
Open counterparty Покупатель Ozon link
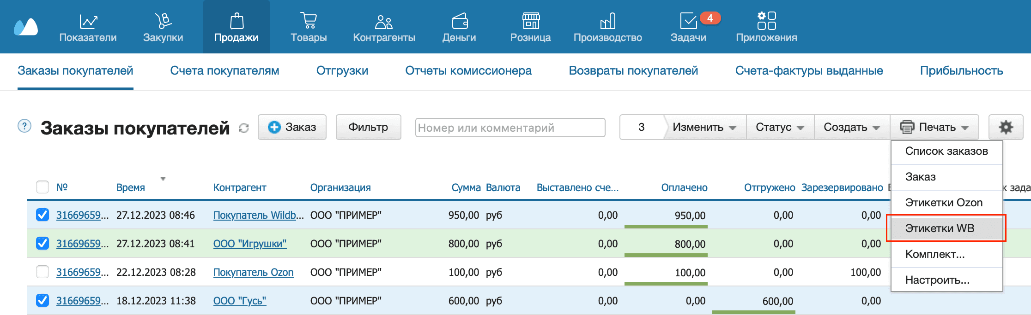point(253,272)
